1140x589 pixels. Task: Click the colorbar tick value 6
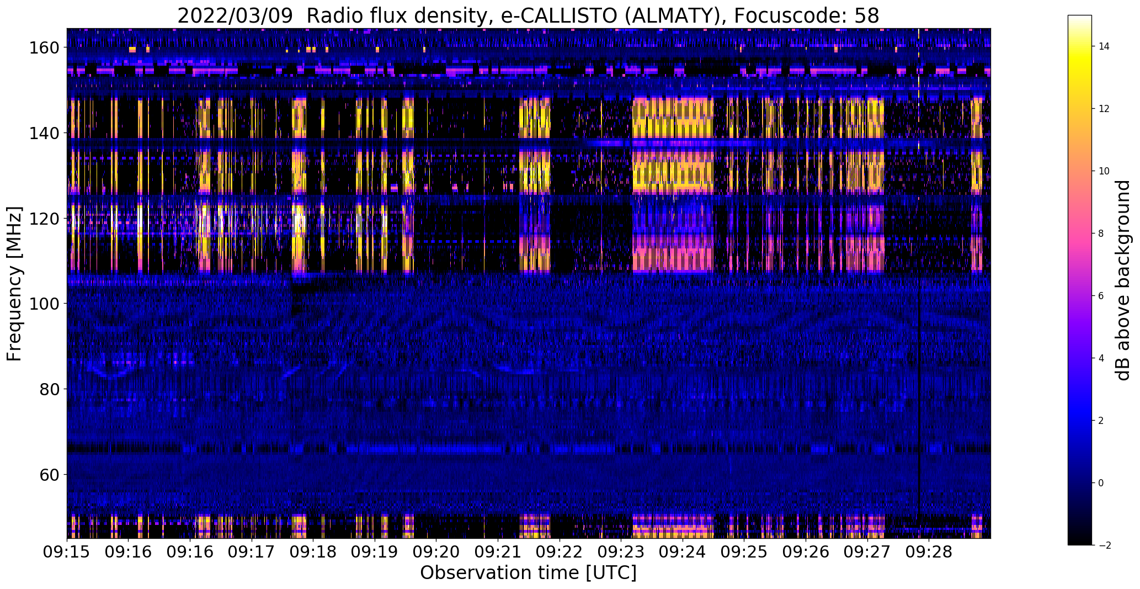click(x=1101, y=296)
